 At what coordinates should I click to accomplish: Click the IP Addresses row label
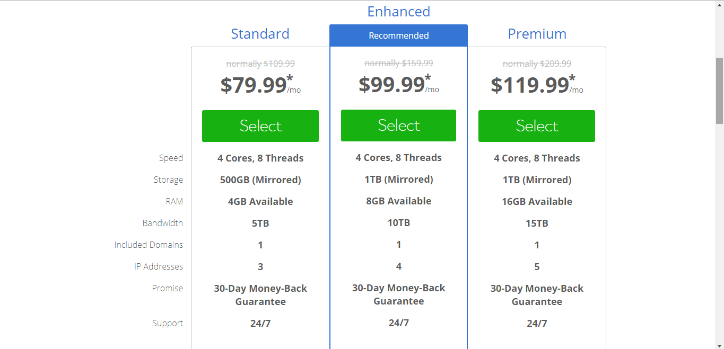pyautogui.click(x=158, y=266)
